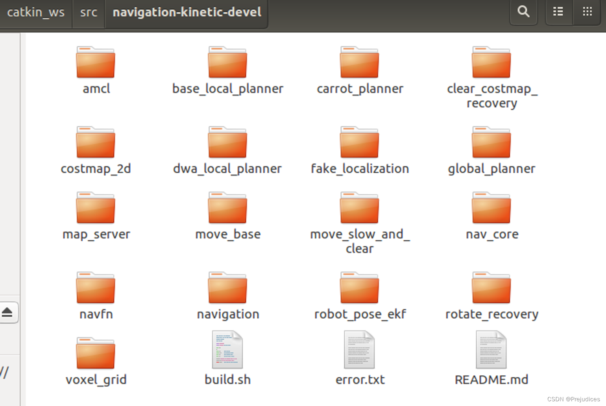Viewport: 606px width, 406px height.
Task: Open the navfn folder icon
Action: [x=96, y=288]
